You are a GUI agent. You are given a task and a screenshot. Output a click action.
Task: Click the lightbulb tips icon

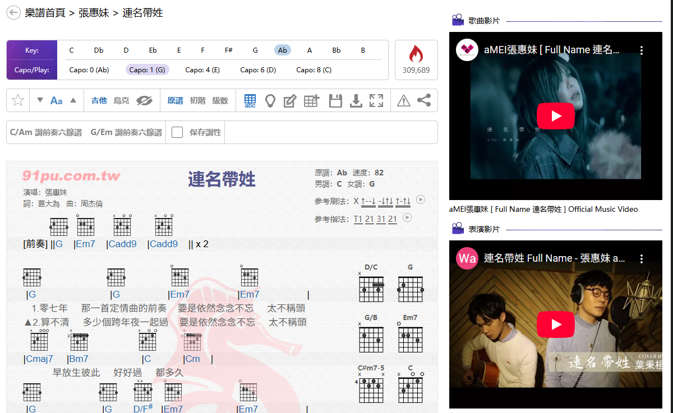[270, 101]
